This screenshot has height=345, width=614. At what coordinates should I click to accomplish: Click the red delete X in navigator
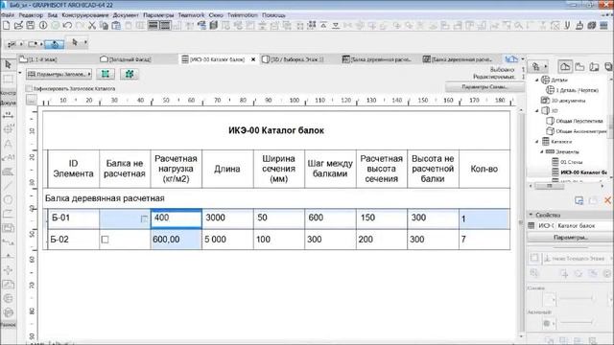click(607, 200)
